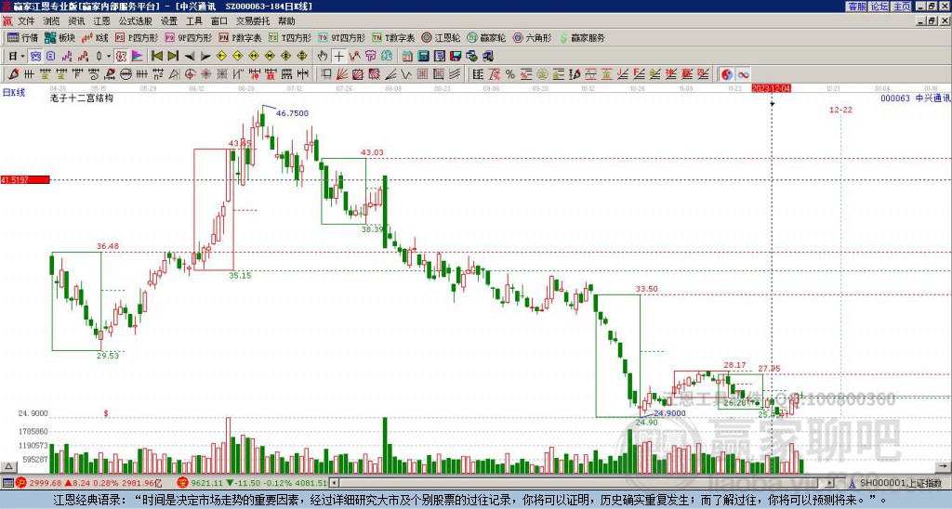Click the horizontal scrollbar right arrow
Image resolution: width=952 pixels, height=509 pixels.
[x=830, y=484]
